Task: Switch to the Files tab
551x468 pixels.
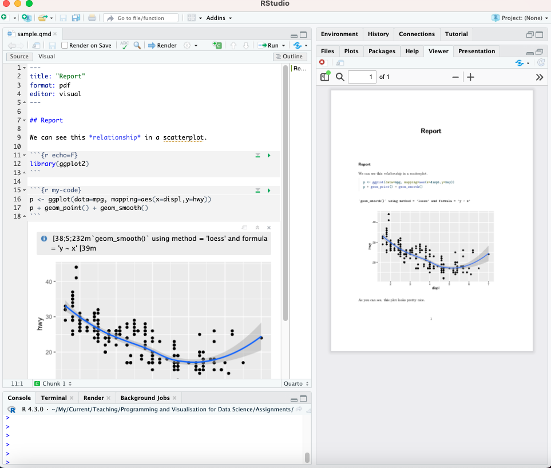Action: pos(327,51)
